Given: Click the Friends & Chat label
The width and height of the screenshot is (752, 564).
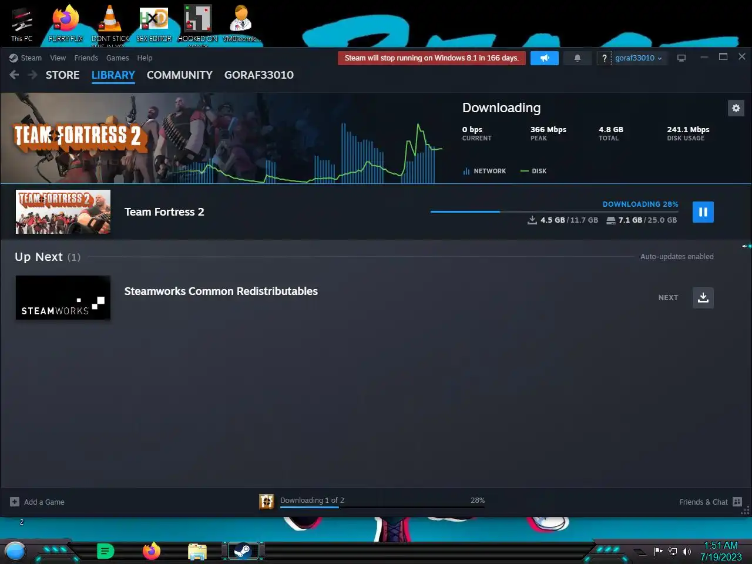Looking at the screenshot, I should pyautogui.click(x=703, y=502).
